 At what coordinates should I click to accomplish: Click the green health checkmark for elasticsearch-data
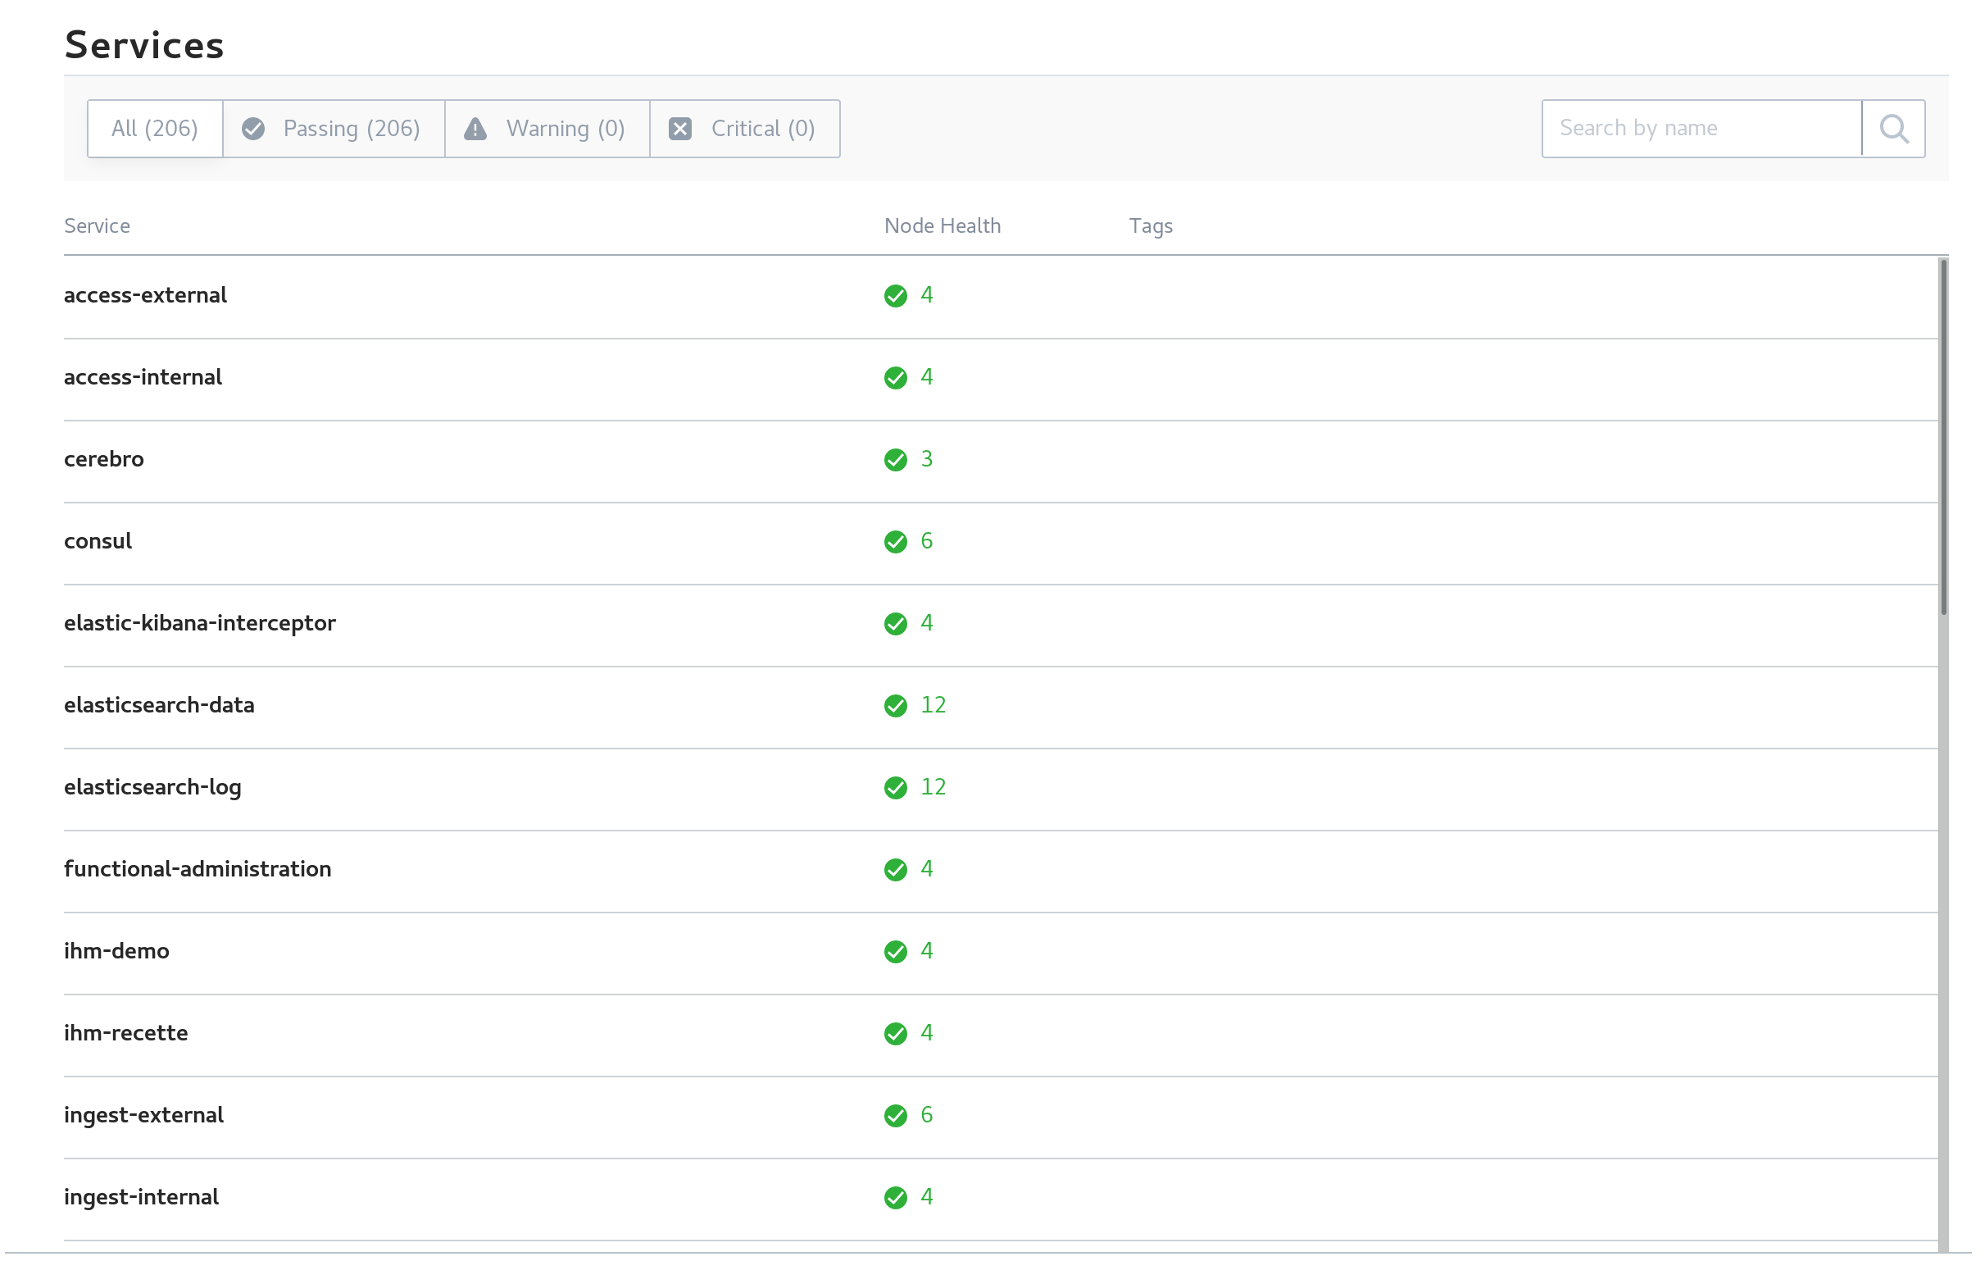897,705
